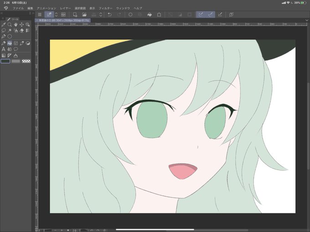Select the Contour line triangle tool
310x232 pixels.
coord(10,55)
